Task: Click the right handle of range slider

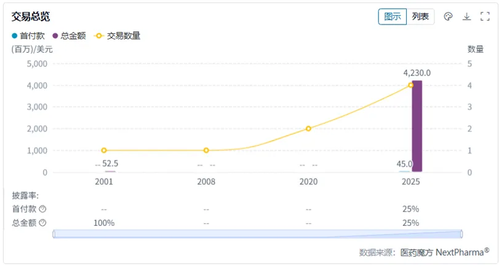Action: tap(461, 234)
